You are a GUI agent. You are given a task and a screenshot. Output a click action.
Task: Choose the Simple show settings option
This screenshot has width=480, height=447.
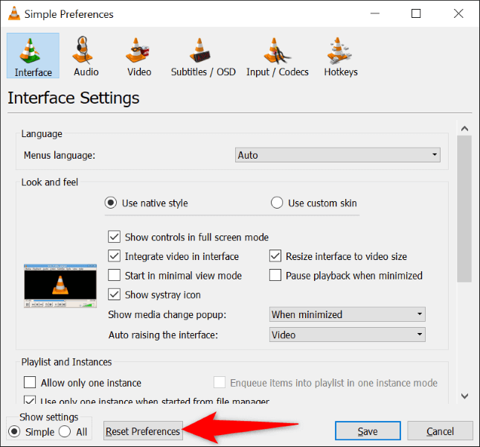14,431
